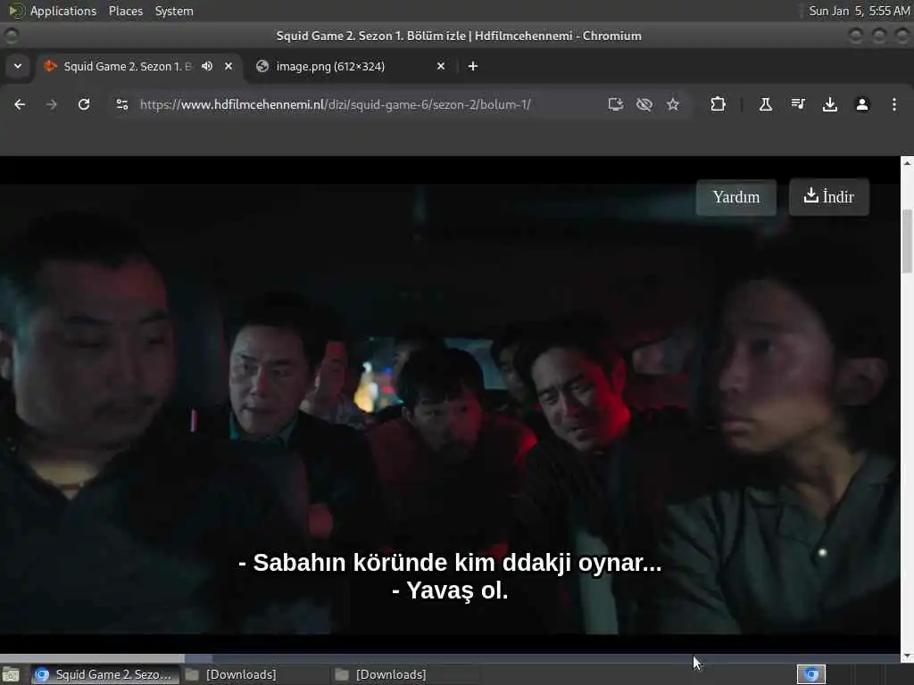Click the clock showing Sun Jan 5
Viewport: 914px width, 685px height.
859,11
